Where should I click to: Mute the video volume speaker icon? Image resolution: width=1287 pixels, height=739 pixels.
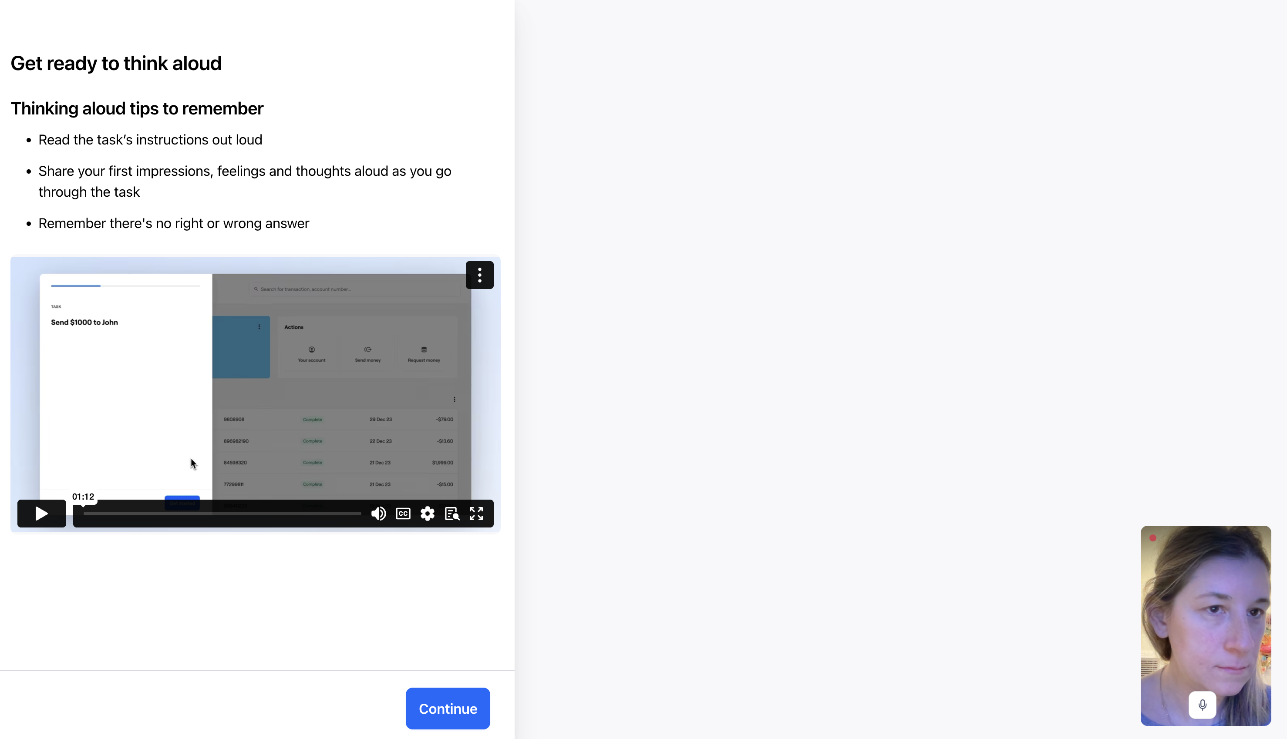tap(378, 514)
